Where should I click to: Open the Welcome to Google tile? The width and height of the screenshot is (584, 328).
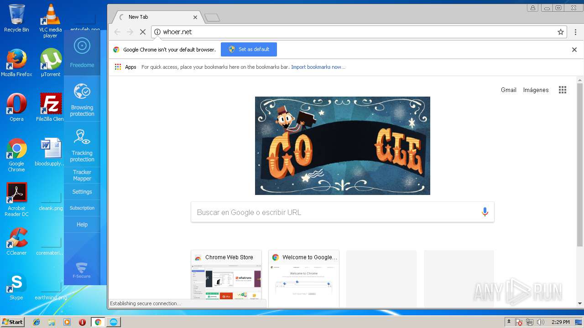point(304,278)
